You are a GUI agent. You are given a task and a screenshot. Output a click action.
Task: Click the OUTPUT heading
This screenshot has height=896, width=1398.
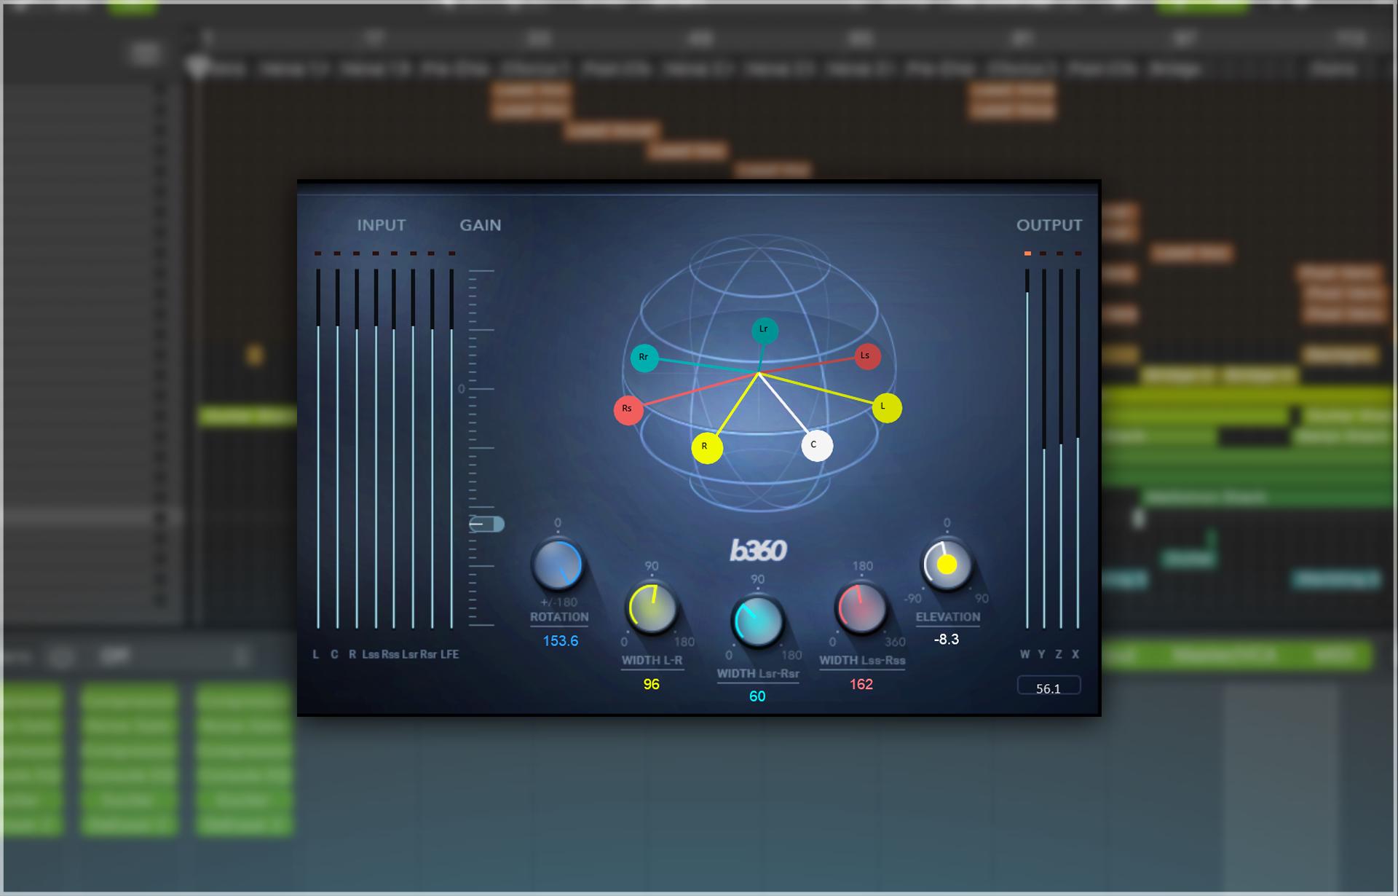tap(1049, 226)
